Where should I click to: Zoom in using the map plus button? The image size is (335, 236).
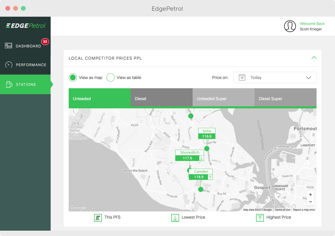310,195
